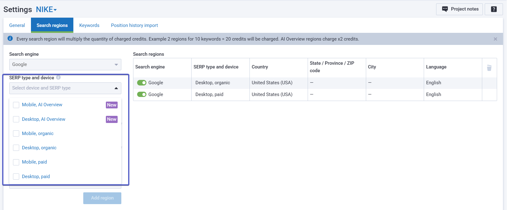Image resolution: width=507 pixels, height=210 pixels.
Task: Click the Add region button
Action: (x=102, y=198)
